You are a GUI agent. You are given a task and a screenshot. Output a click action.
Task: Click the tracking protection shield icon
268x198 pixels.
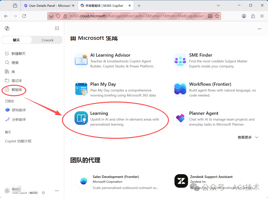coord(58,16)
